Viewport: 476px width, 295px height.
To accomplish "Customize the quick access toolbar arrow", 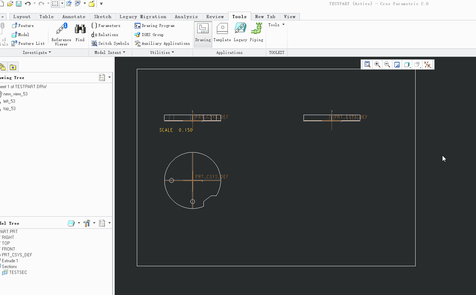I will (x=101, y=4).
